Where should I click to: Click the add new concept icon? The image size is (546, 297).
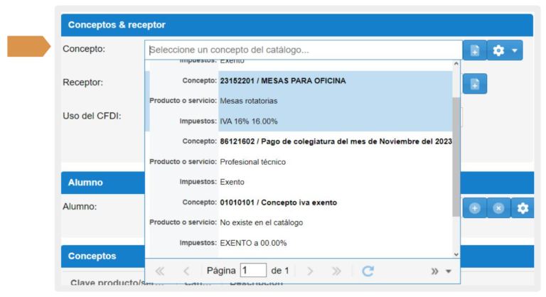[474, 50]
